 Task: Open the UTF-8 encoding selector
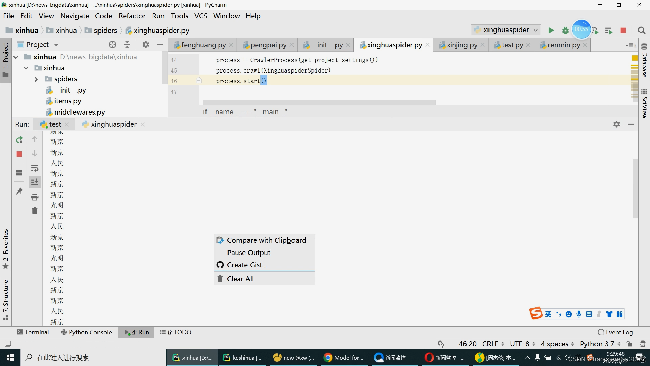(x=522, y=344)
